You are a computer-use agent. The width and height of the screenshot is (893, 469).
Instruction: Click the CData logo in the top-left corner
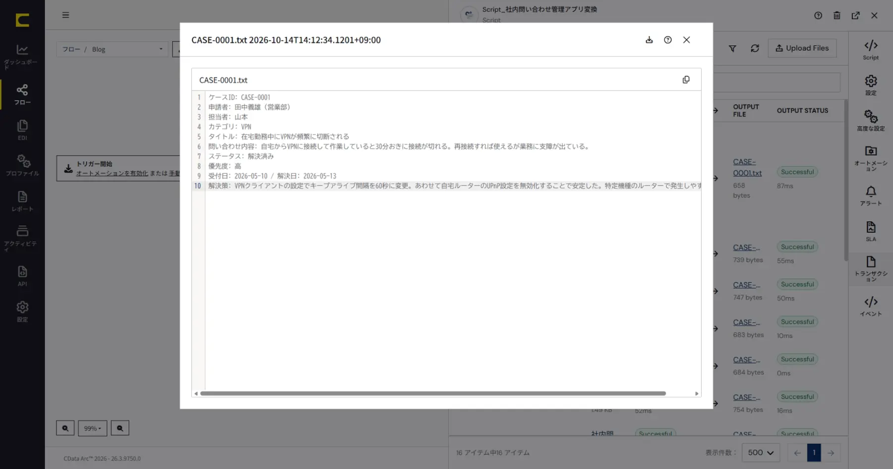point(22,20)
